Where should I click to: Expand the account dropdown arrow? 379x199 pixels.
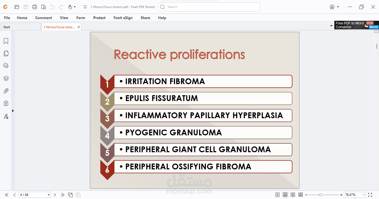pos(338,7)
